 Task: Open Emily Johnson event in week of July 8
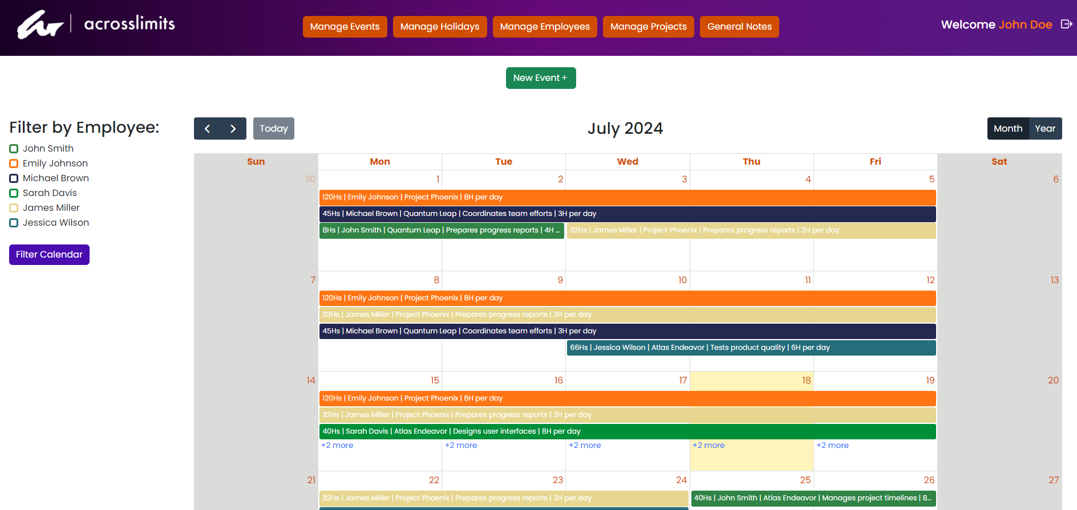(627, 298)
